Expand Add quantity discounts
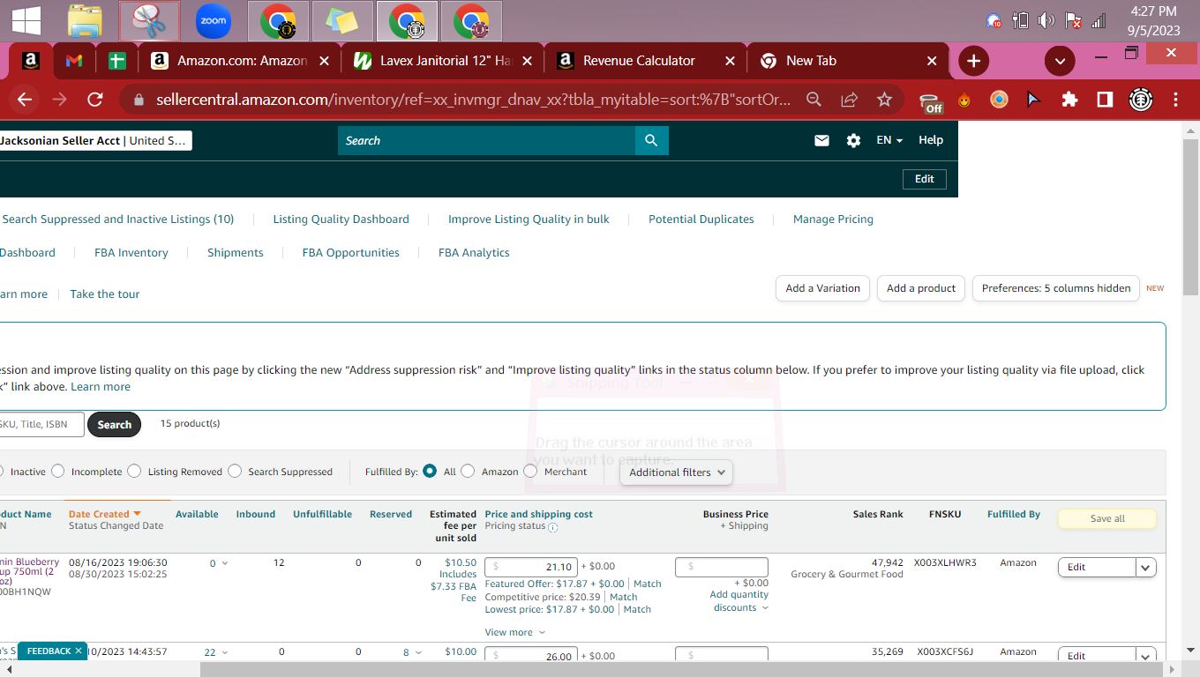Image resolution: width=1200 pixels, height=677 pixels. [739, 601]
